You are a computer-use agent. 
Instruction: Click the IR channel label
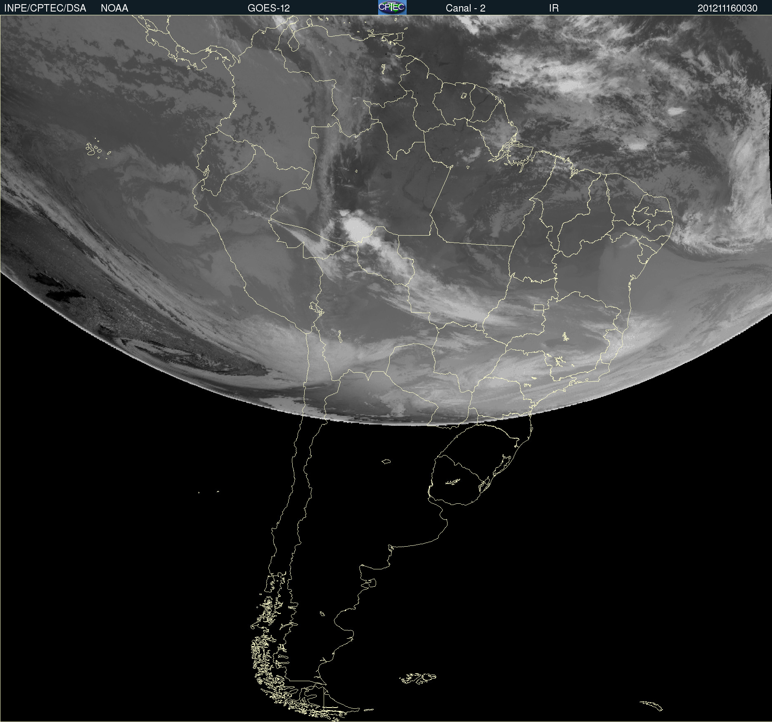(554, 8)
